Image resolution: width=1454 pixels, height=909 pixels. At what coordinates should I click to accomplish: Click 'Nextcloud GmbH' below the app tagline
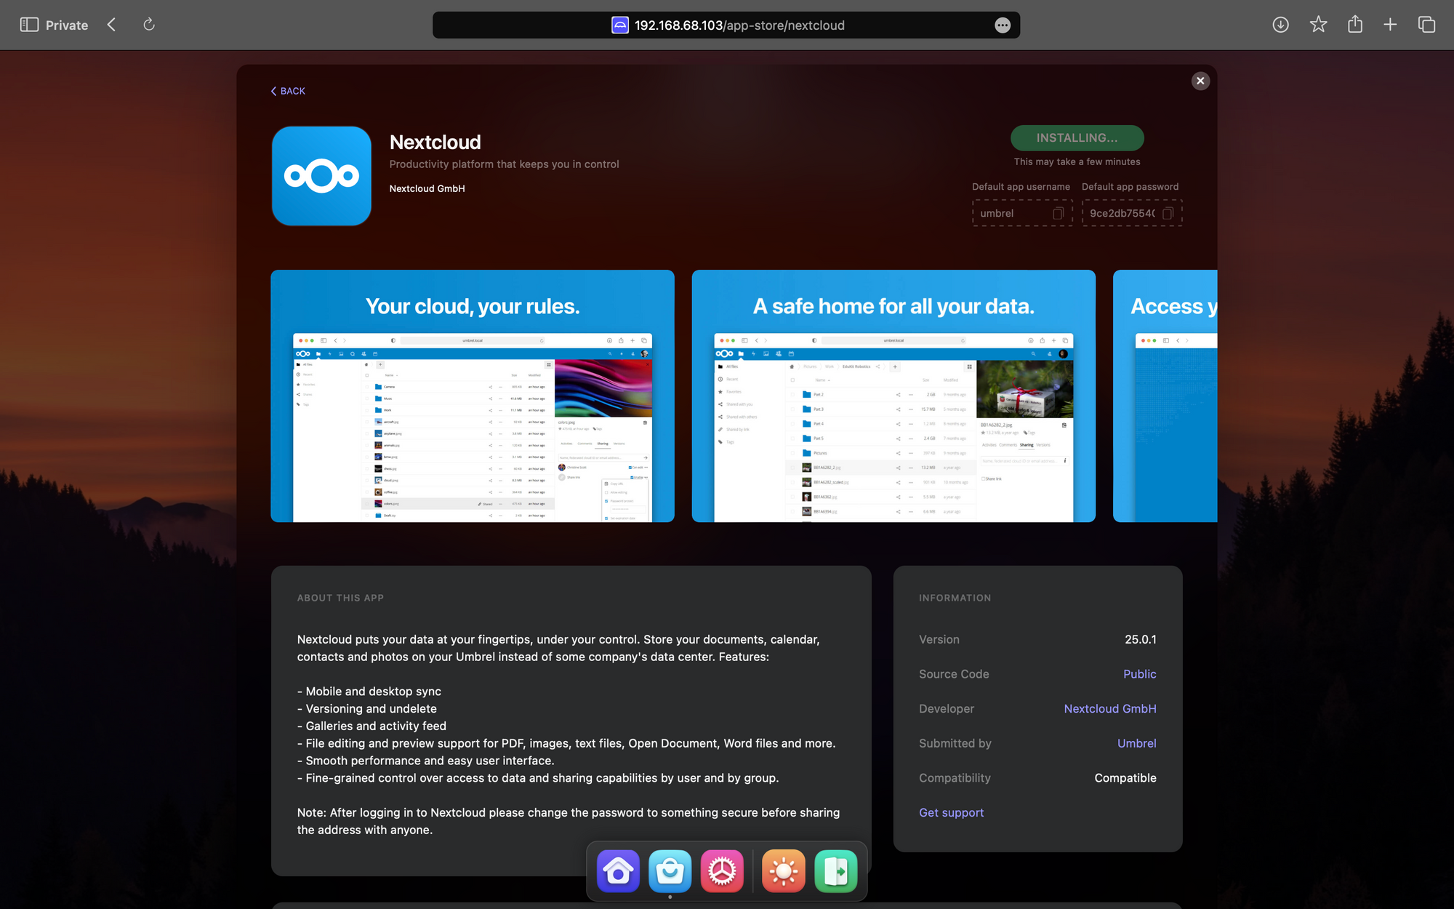point(427,188)
